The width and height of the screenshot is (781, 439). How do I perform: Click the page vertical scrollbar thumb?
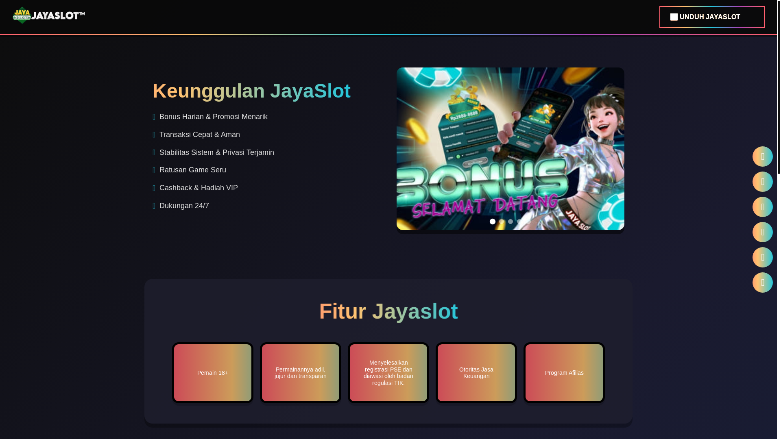point(779,87)
